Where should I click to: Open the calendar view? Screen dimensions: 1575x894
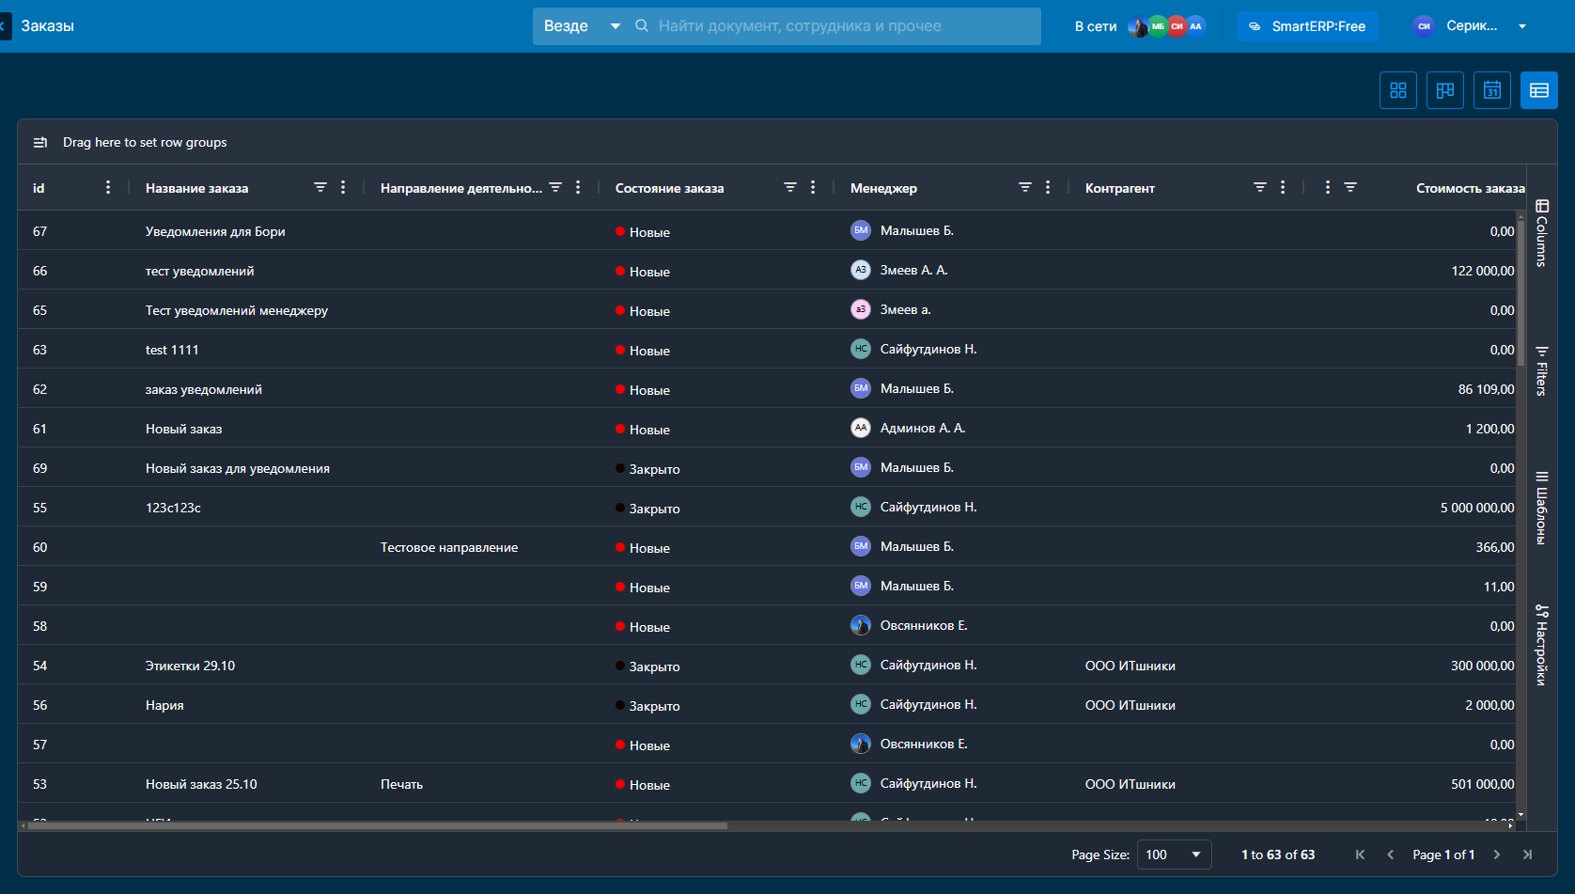(x=1491, y=90)
